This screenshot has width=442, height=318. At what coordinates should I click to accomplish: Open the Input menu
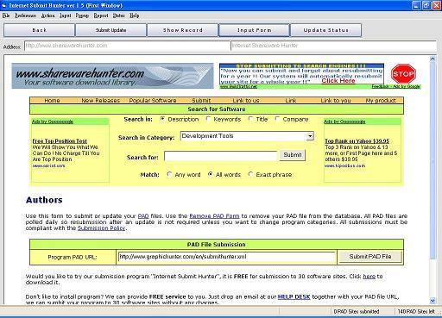pyautogui.click(x=66, y=16)
